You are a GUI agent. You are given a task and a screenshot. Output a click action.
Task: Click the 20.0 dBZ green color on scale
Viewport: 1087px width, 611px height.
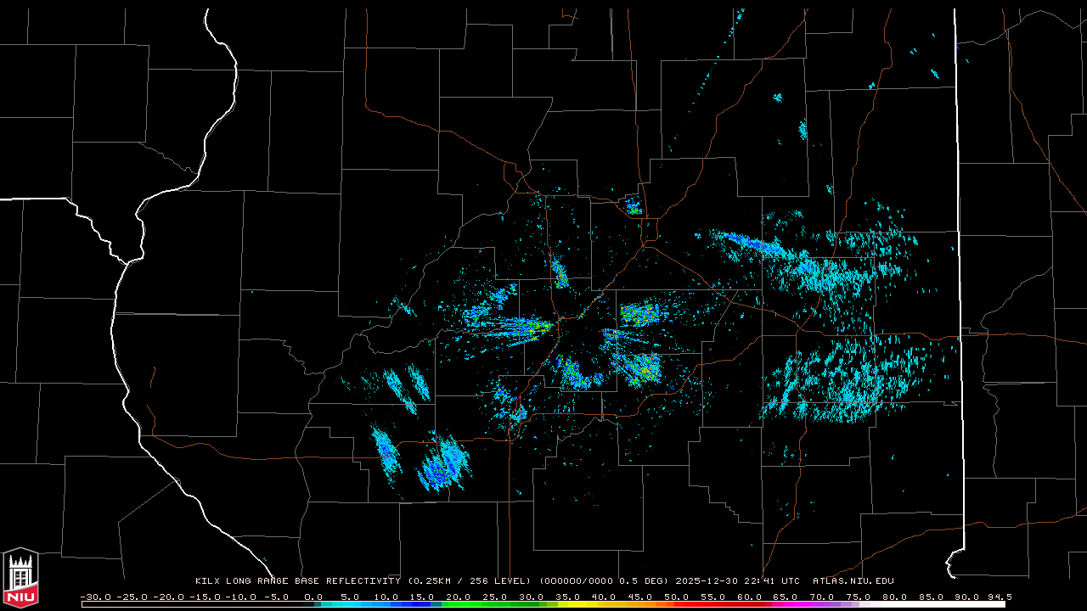pyautogui.click(x=459, y=604)
